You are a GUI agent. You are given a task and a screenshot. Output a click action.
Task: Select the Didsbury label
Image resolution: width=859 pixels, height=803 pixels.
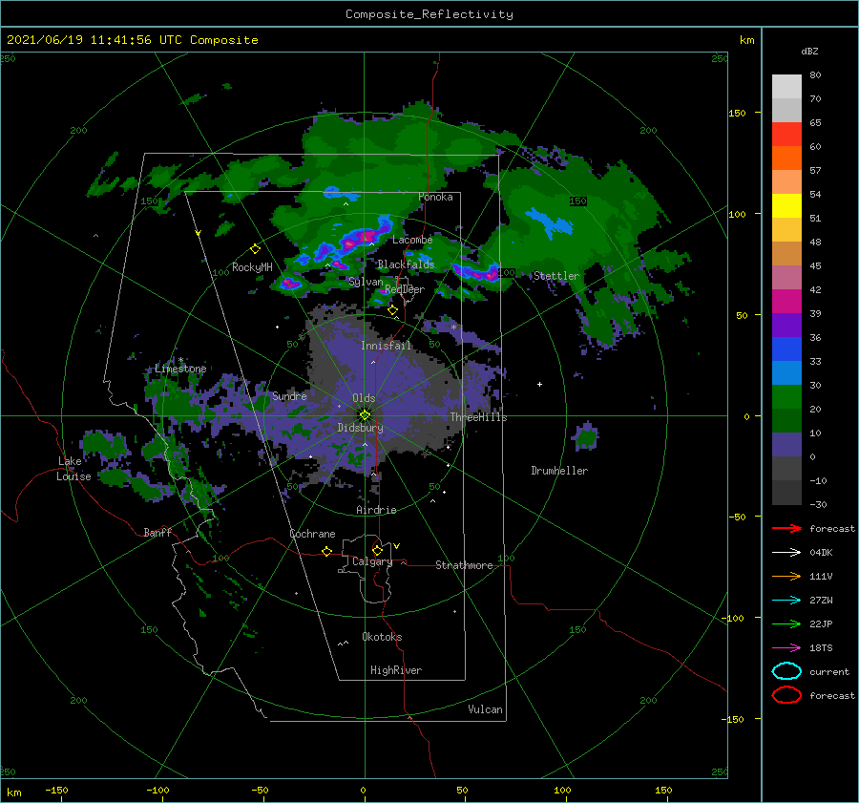[x=360, y=428]
